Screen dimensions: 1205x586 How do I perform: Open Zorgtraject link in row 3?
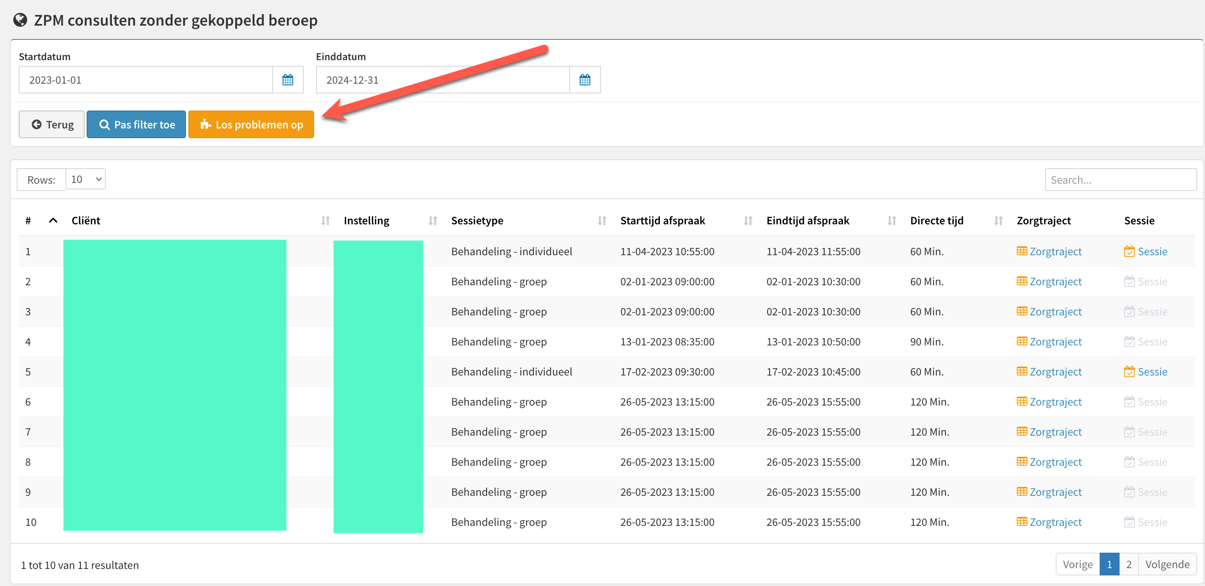1055,311
